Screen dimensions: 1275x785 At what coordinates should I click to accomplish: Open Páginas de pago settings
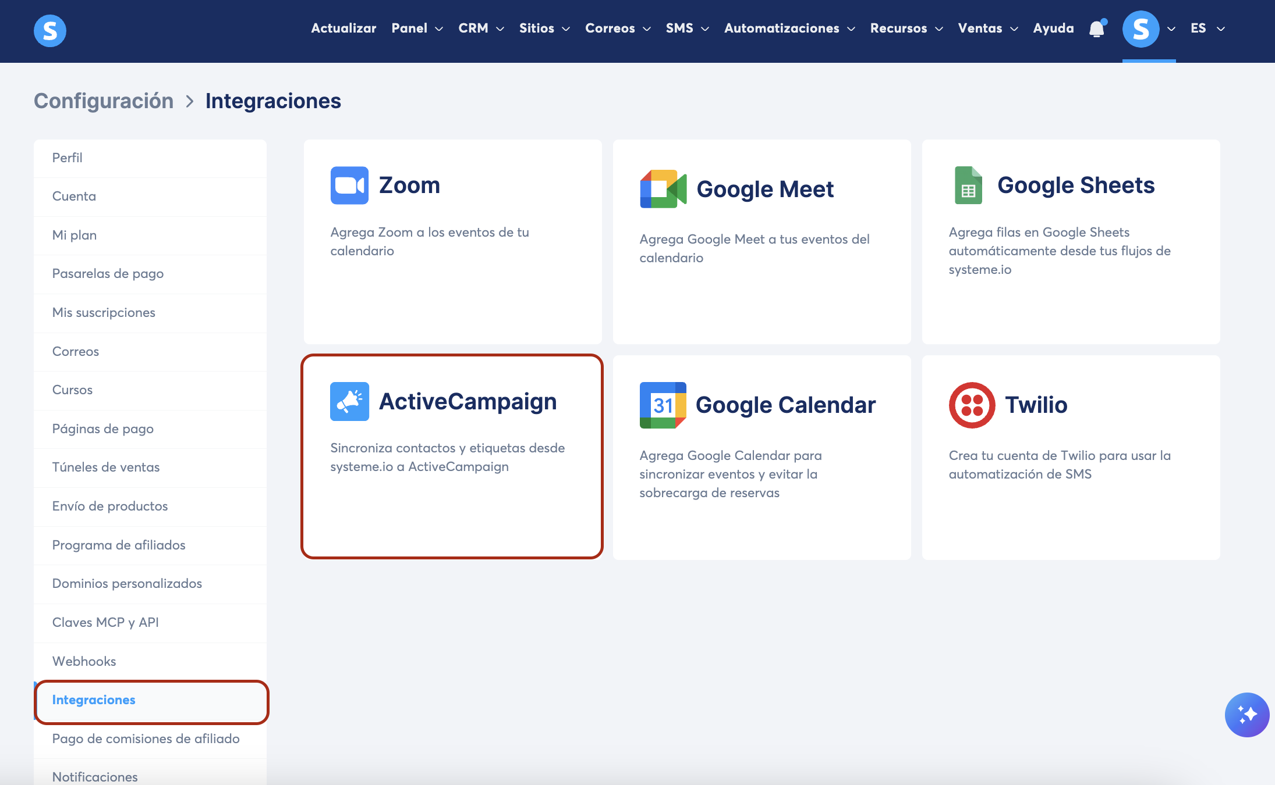point(150,429)
